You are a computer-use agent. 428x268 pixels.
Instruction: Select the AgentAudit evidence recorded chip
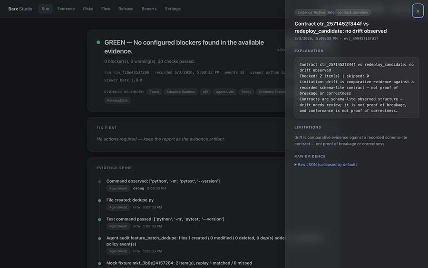[x=224, y=92]
